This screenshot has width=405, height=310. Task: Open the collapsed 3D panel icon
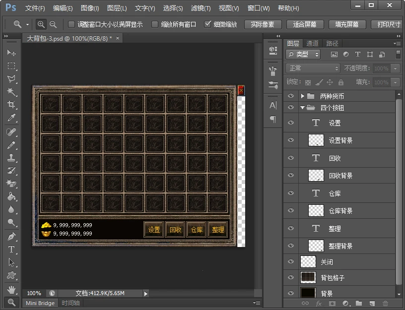(x=273, y=50)
